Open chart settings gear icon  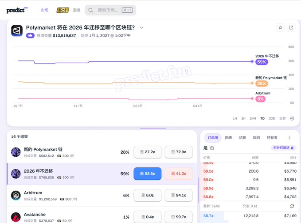pos(292,118)
